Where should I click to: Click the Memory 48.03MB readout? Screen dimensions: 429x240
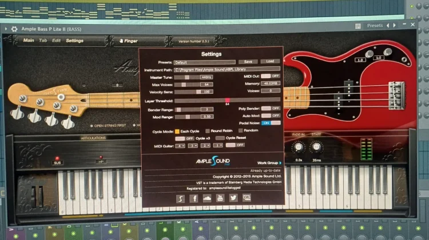pyautogui.click(x=271, y=83)
